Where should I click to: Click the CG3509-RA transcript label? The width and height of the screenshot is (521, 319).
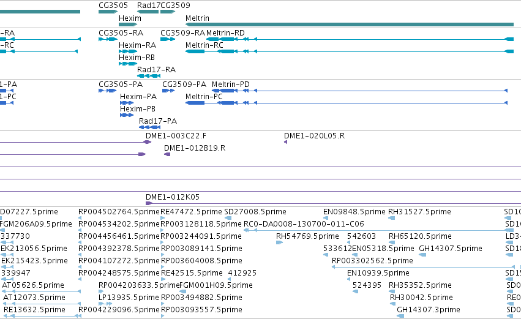183,33
